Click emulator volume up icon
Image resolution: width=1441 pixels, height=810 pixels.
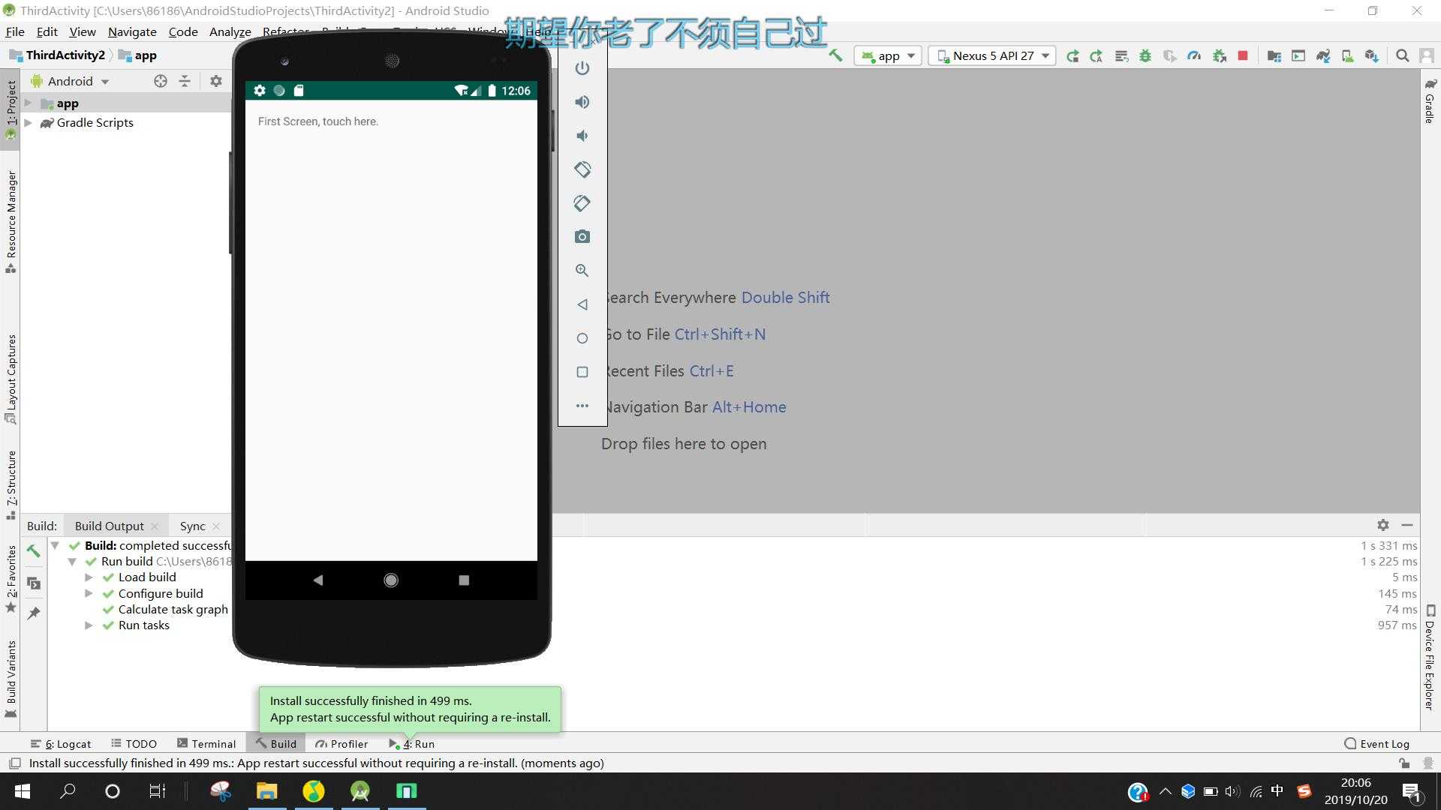582,102
